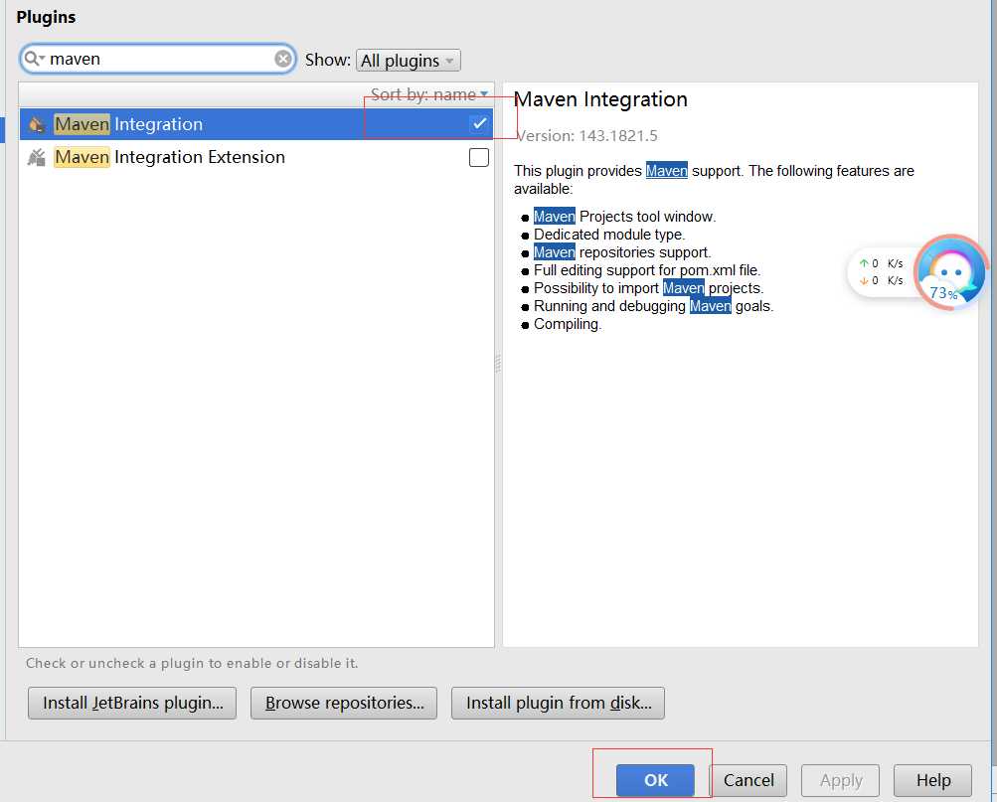This screenshot has width=997, height=802.
Task: Click 'Running and debugging Maven goals' text
Action: pyautogui.click(x=654, y=306)
